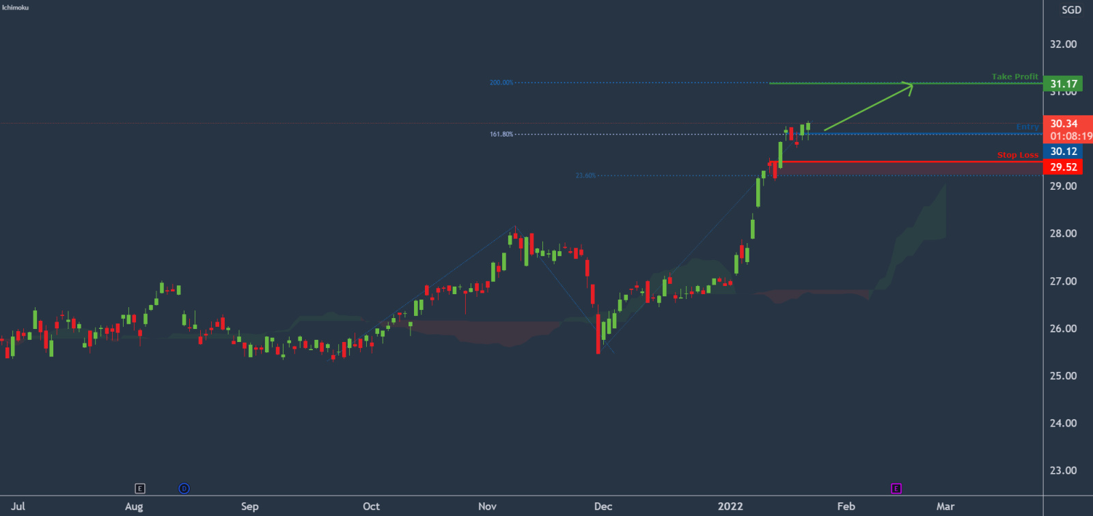
Task: Click the Mar label on time axis
Action: (x=945, y=506)
